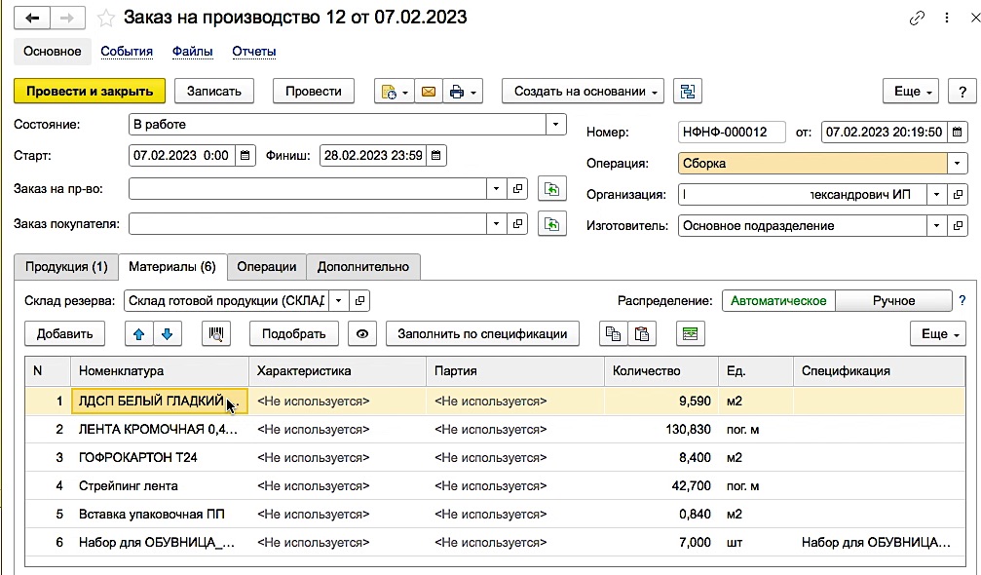Click the Подобрать button
The width and height of the screenshot is (981, 575).
coord(294,333)
